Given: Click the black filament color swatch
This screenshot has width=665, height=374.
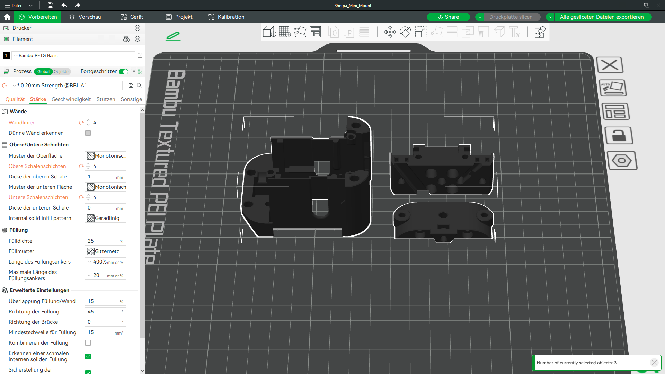Looking at the screenshot, I should point(6,55).
